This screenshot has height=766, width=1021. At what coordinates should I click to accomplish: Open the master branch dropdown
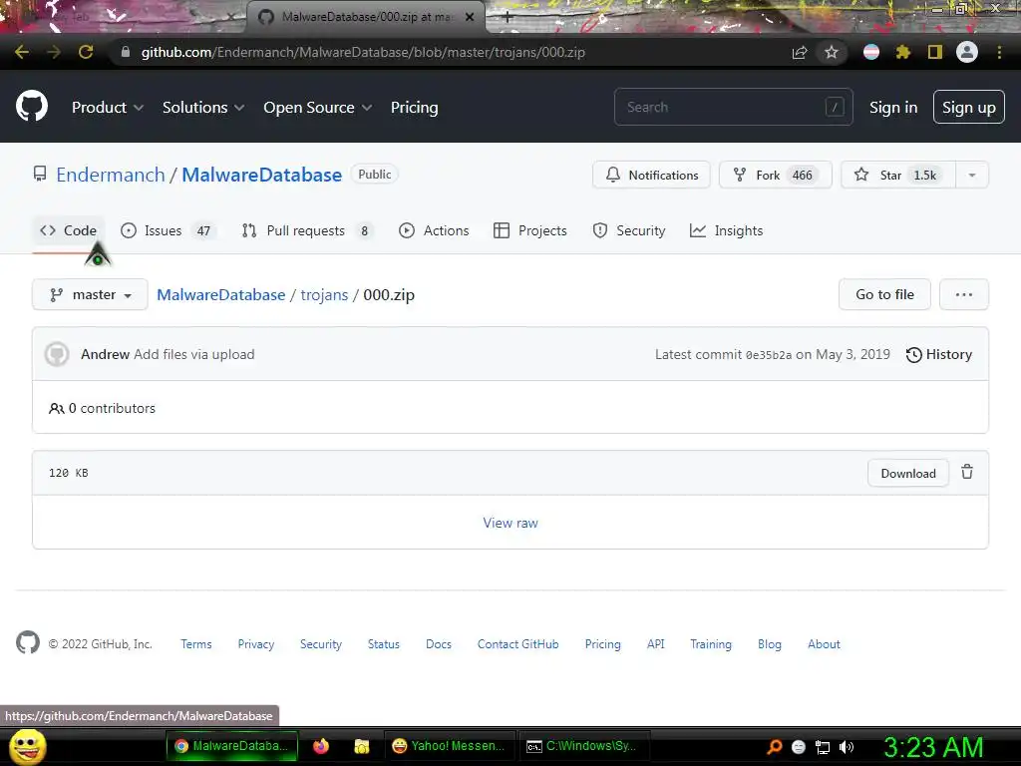[90, 295]
